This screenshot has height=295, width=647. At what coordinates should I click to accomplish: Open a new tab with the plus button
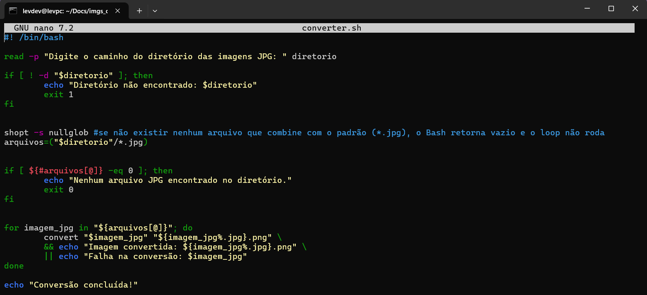pyautogui.click(x=139, y=11)
